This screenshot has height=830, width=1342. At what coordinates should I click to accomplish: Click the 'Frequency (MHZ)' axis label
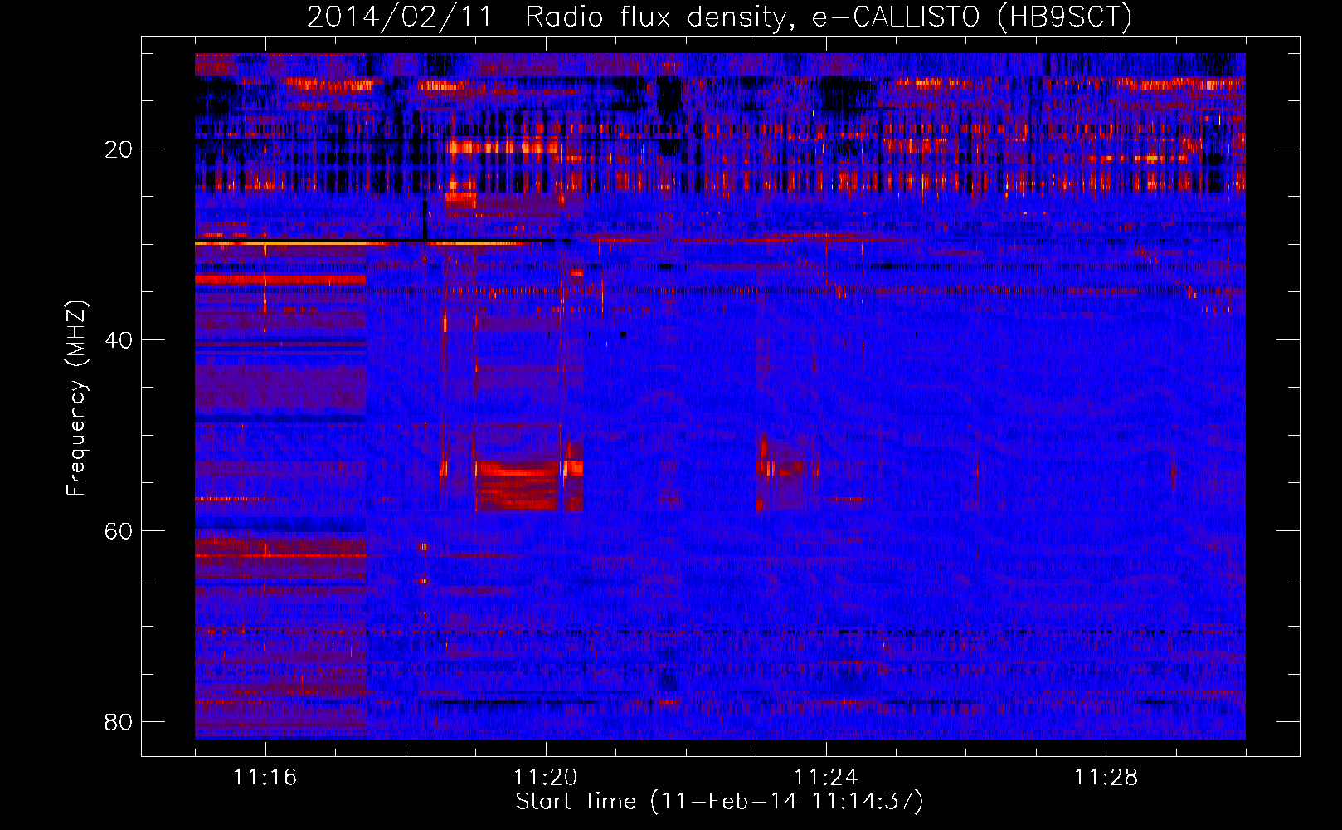tap(76, 398)
